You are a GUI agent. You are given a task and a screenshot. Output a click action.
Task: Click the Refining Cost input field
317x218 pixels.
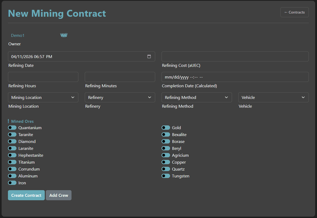tap(235, 56)
